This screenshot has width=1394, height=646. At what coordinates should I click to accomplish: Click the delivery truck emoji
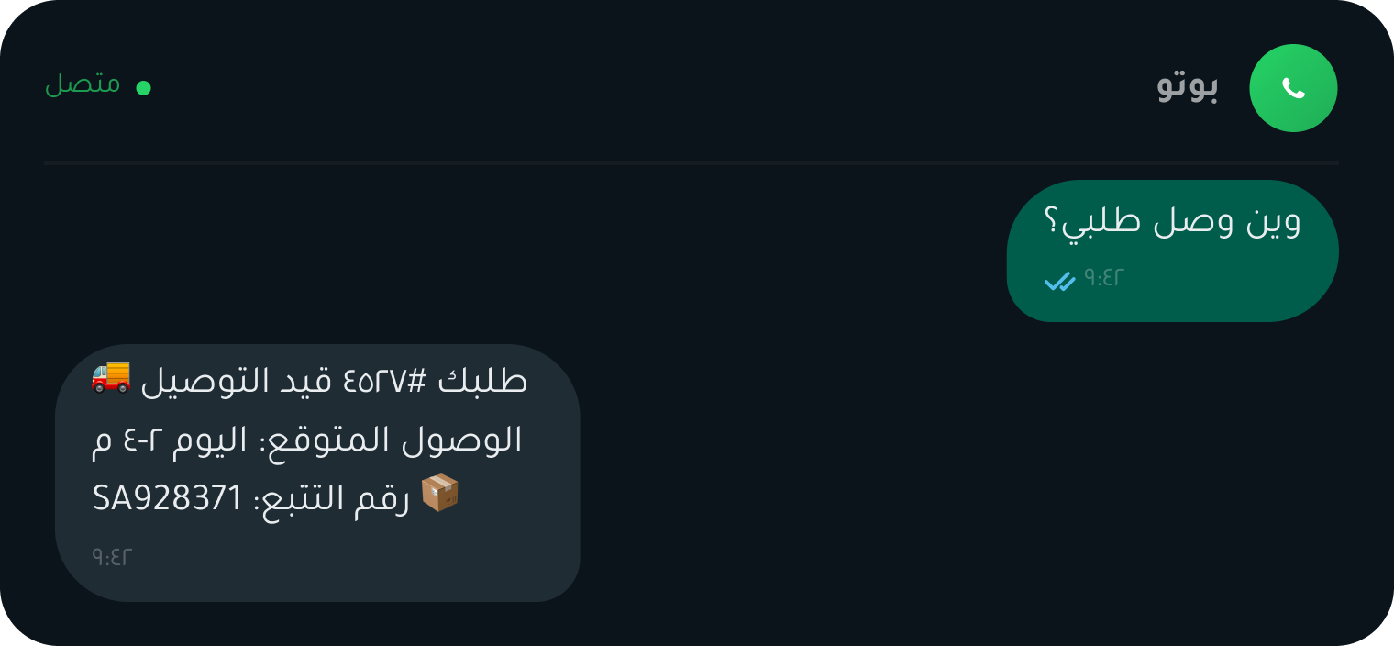(111, 376)
